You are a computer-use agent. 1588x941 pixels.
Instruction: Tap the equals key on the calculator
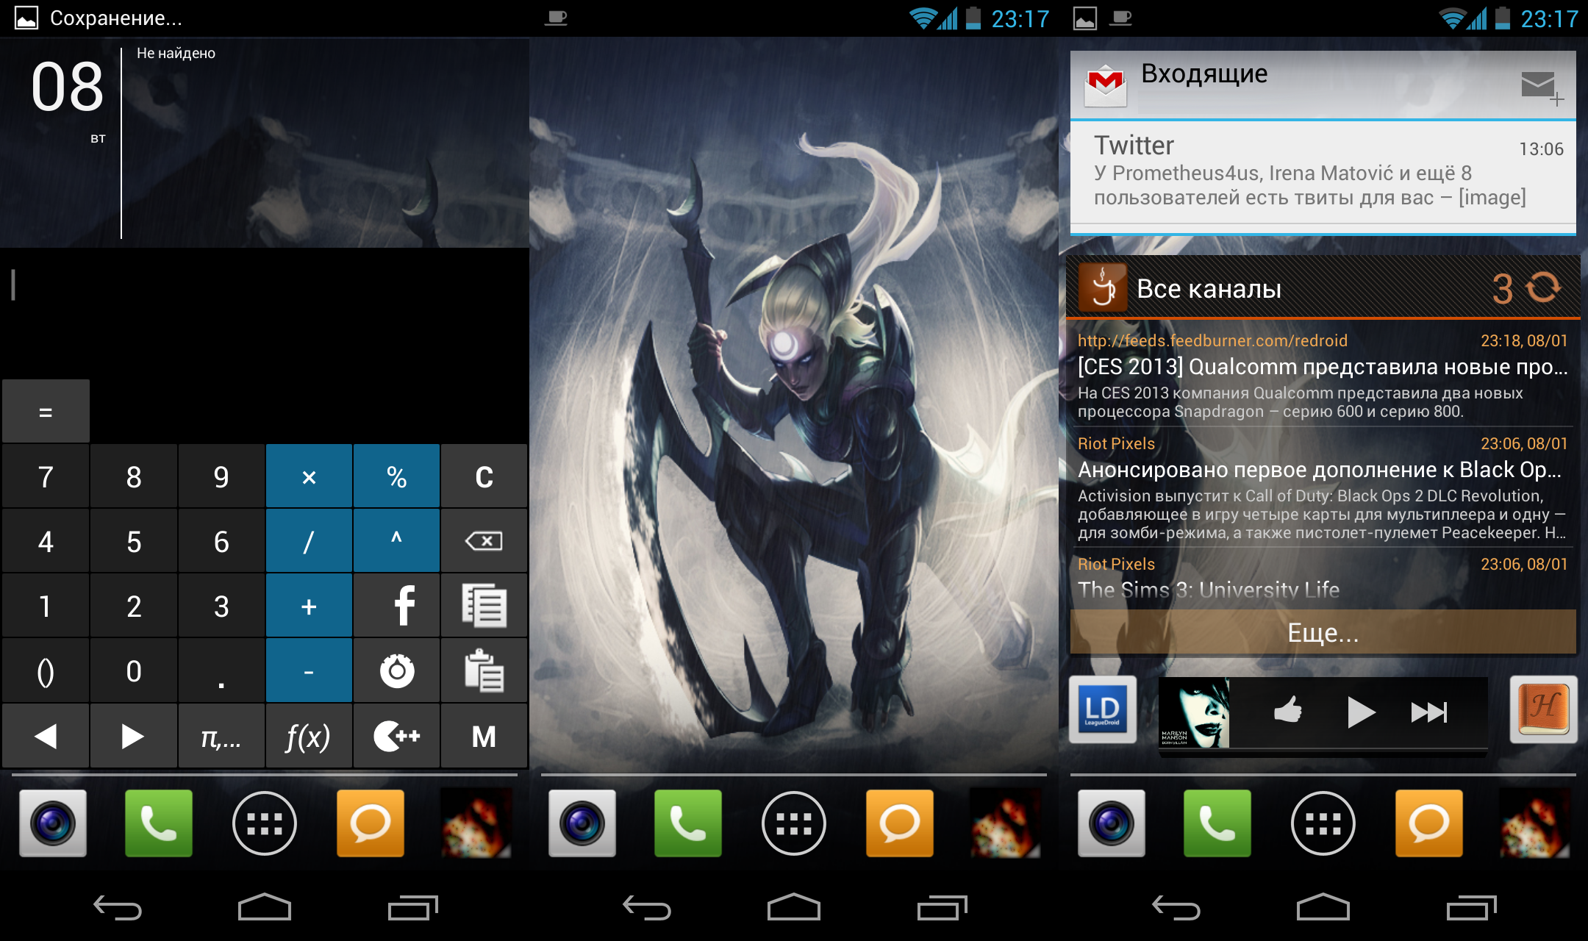[x=46, y=412]
